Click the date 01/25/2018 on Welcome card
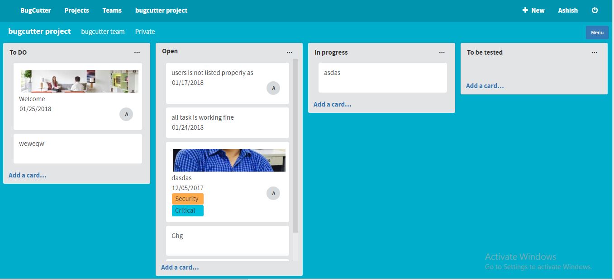Viewport: 614px width, 280px height. click(35, 109)
